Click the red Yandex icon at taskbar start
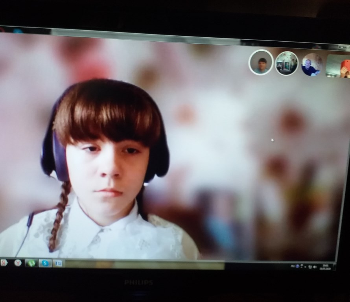350x302 pixels. pyautogui.click(x=4, y=262)
